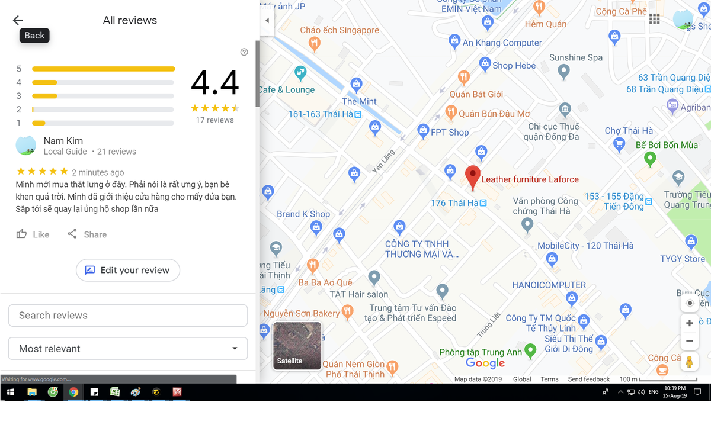Select the Ba Ba Ao Quê restaurant pin
Screen dimensions: 711x444
coord(313,265)
